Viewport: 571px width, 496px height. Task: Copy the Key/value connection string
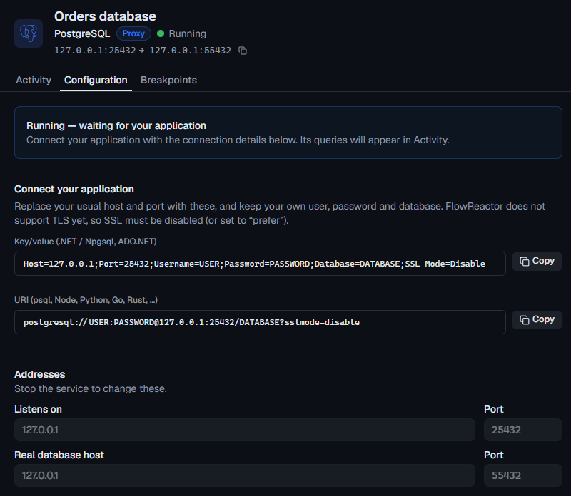[x=537, y=261]
